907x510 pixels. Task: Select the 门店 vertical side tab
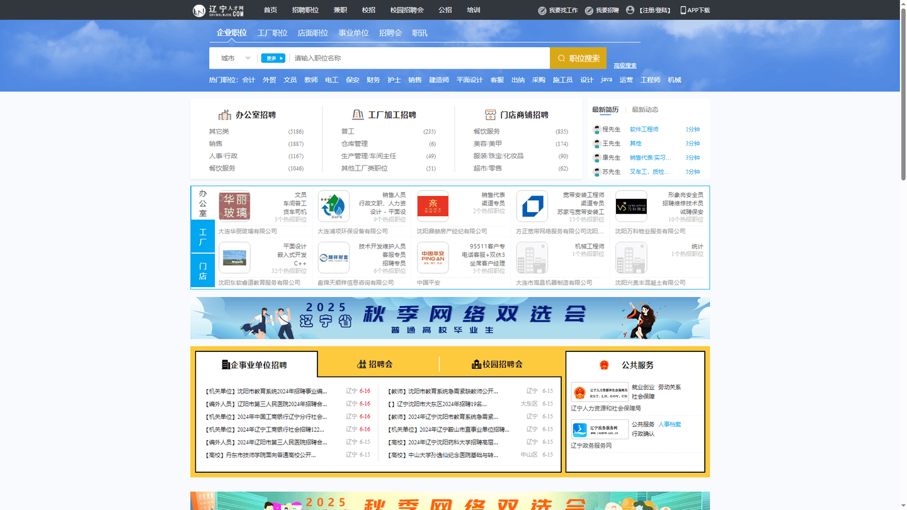203,271
